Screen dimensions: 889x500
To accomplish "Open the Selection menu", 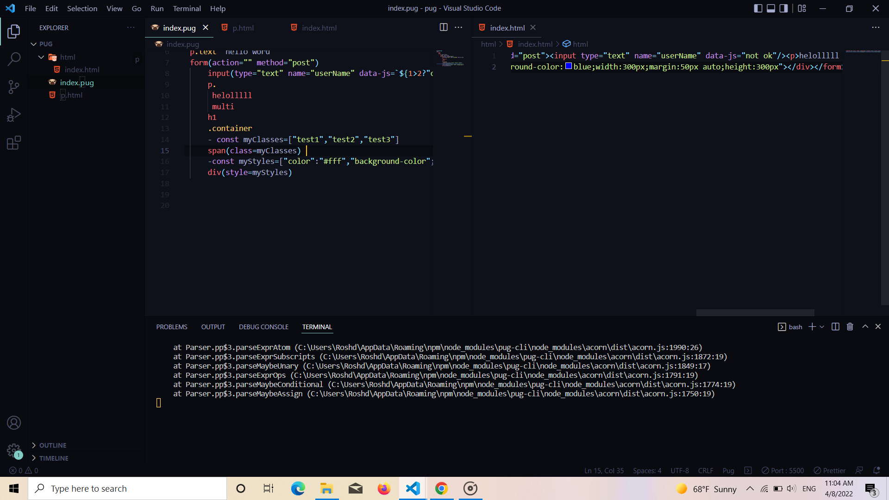I will (82, 8).
